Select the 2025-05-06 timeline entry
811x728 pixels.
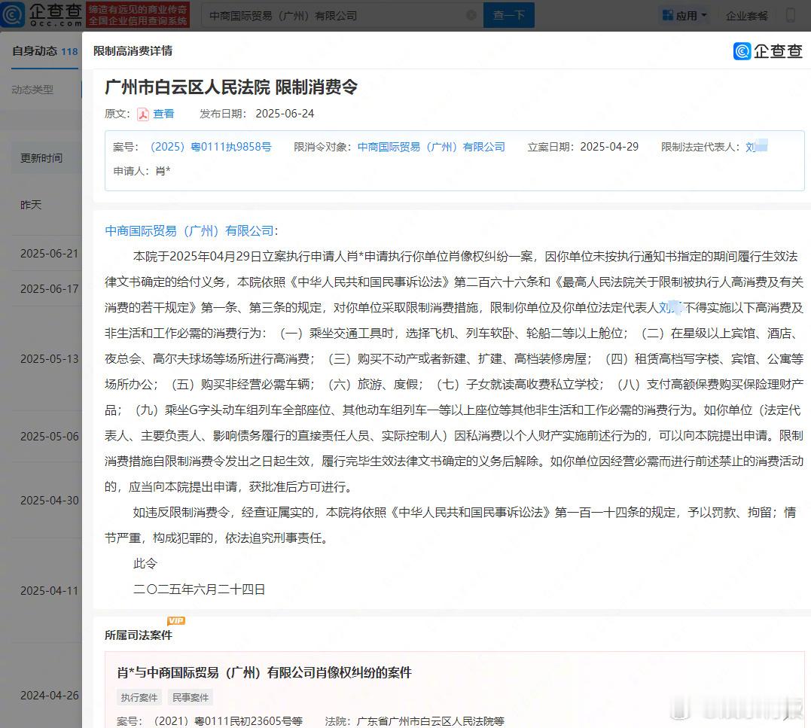[x=49, y=437]
